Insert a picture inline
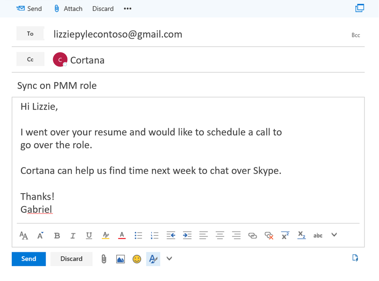 tap(120, 259)
